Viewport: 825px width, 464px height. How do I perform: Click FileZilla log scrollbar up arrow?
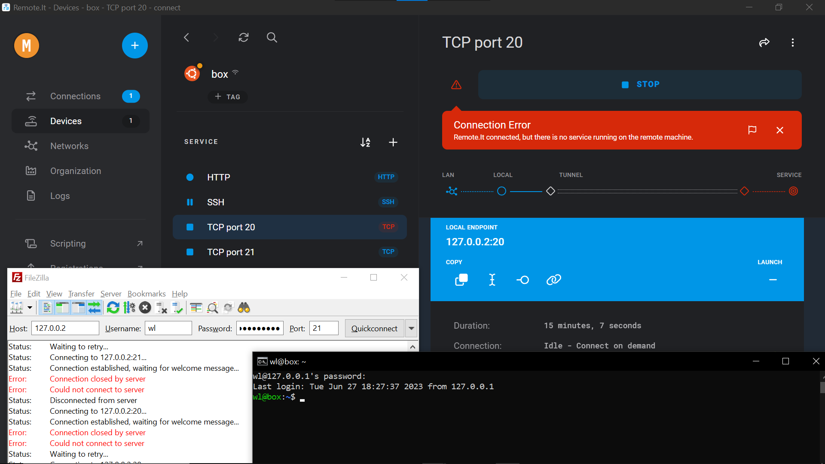pos(412,347)
